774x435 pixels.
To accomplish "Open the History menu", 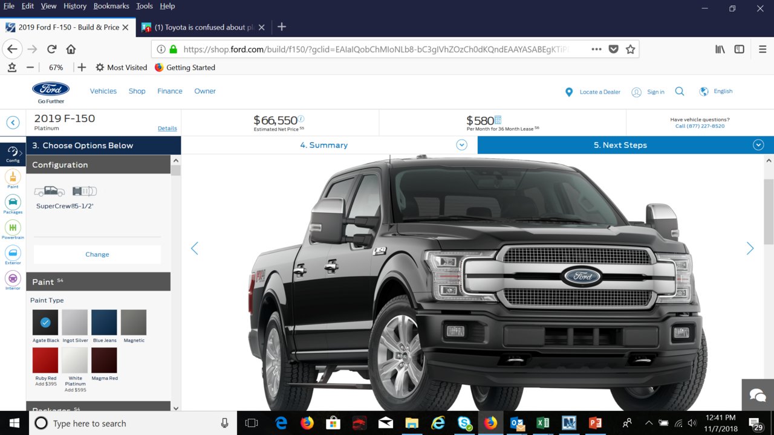I will coord(75,6).
